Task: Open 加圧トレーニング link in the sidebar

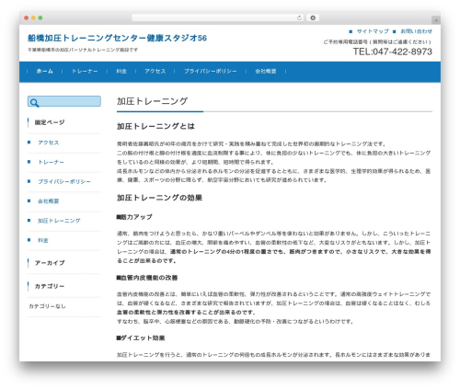Action: point(59,221)
